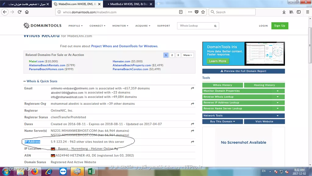
Task: Click the share arrow on Registrant Org row
Action: pos(193,104)
